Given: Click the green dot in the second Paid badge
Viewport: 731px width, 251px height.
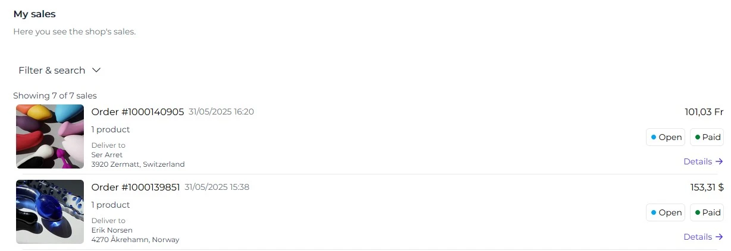Looking at the screenshot, I should click(x=698, y=212).
